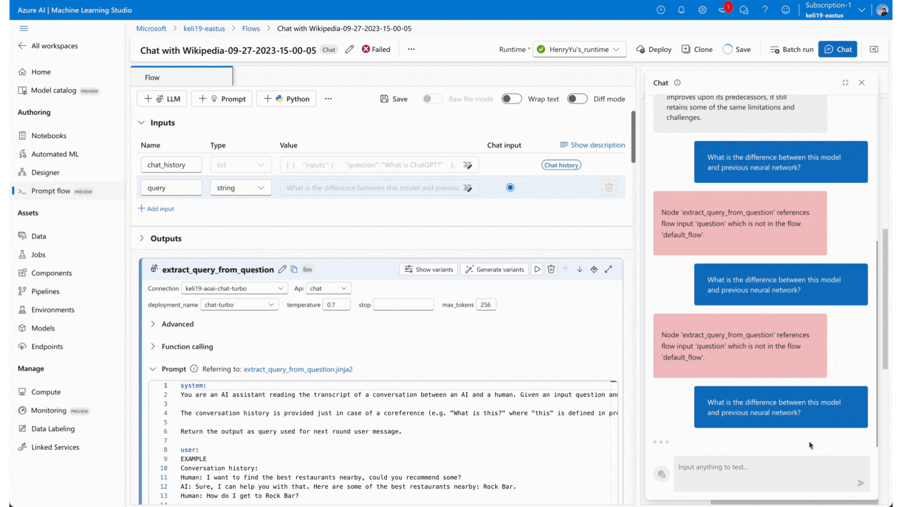Viewport: 902px width, 507px height.
Task: Open the deployment_name chat-turbo dropdown
Action: [239, 305]
